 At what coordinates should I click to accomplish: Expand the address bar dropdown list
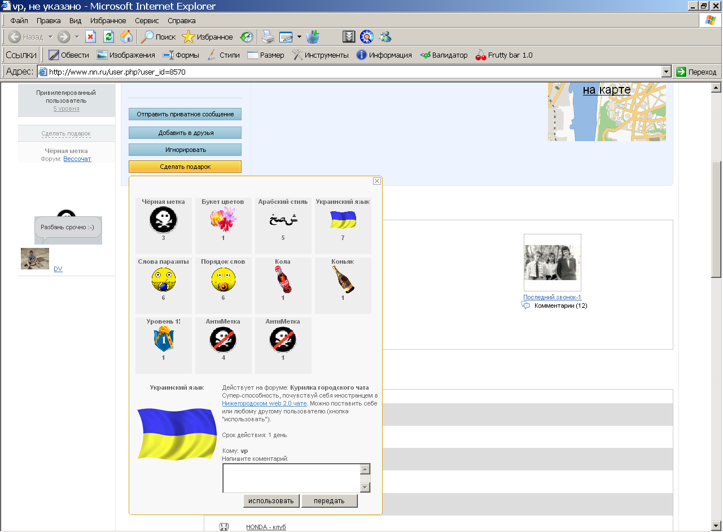tap(666, 72)
